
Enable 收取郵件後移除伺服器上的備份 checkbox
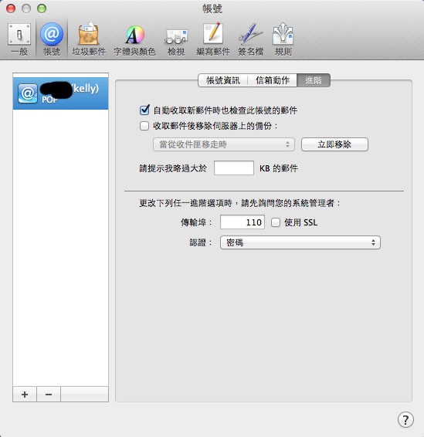144,126
